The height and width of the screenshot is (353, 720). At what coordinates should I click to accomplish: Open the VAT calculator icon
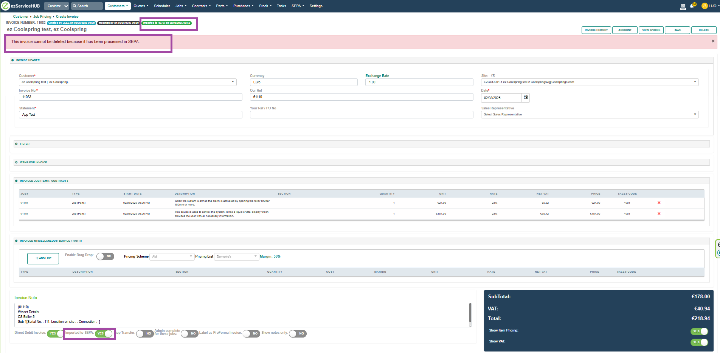683,6
